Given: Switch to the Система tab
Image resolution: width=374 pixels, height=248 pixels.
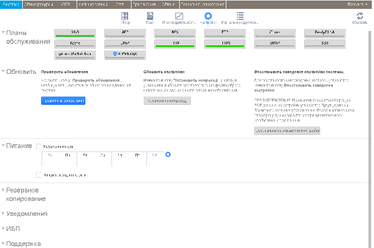Looking at the screenshot, I should 11,4.
